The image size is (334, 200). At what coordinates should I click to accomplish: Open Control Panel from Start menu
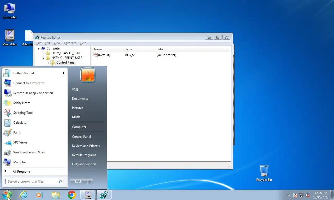click(81, 137)
